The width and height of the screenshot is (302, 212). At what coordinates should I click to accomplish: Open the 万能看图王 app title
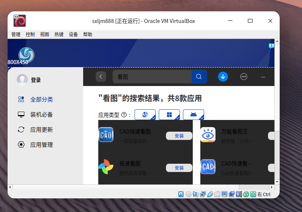234,132
